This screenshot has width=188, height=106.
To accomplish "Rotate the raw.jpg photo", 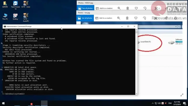I will pyautogui.click(x=145, y=18).
